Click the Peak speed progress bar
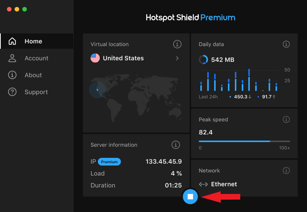Viewport: 307px width, 212px height. [x=244, y=141]
